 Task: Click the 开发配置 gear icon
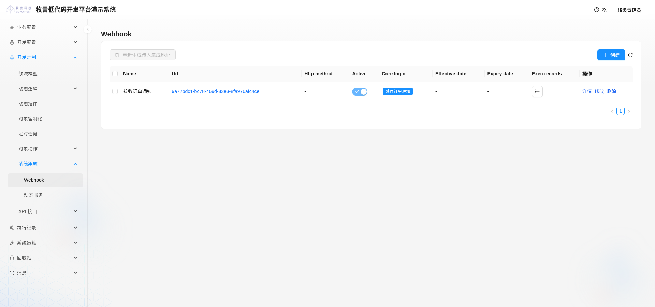pyautogui.click(x=12, y=42)
